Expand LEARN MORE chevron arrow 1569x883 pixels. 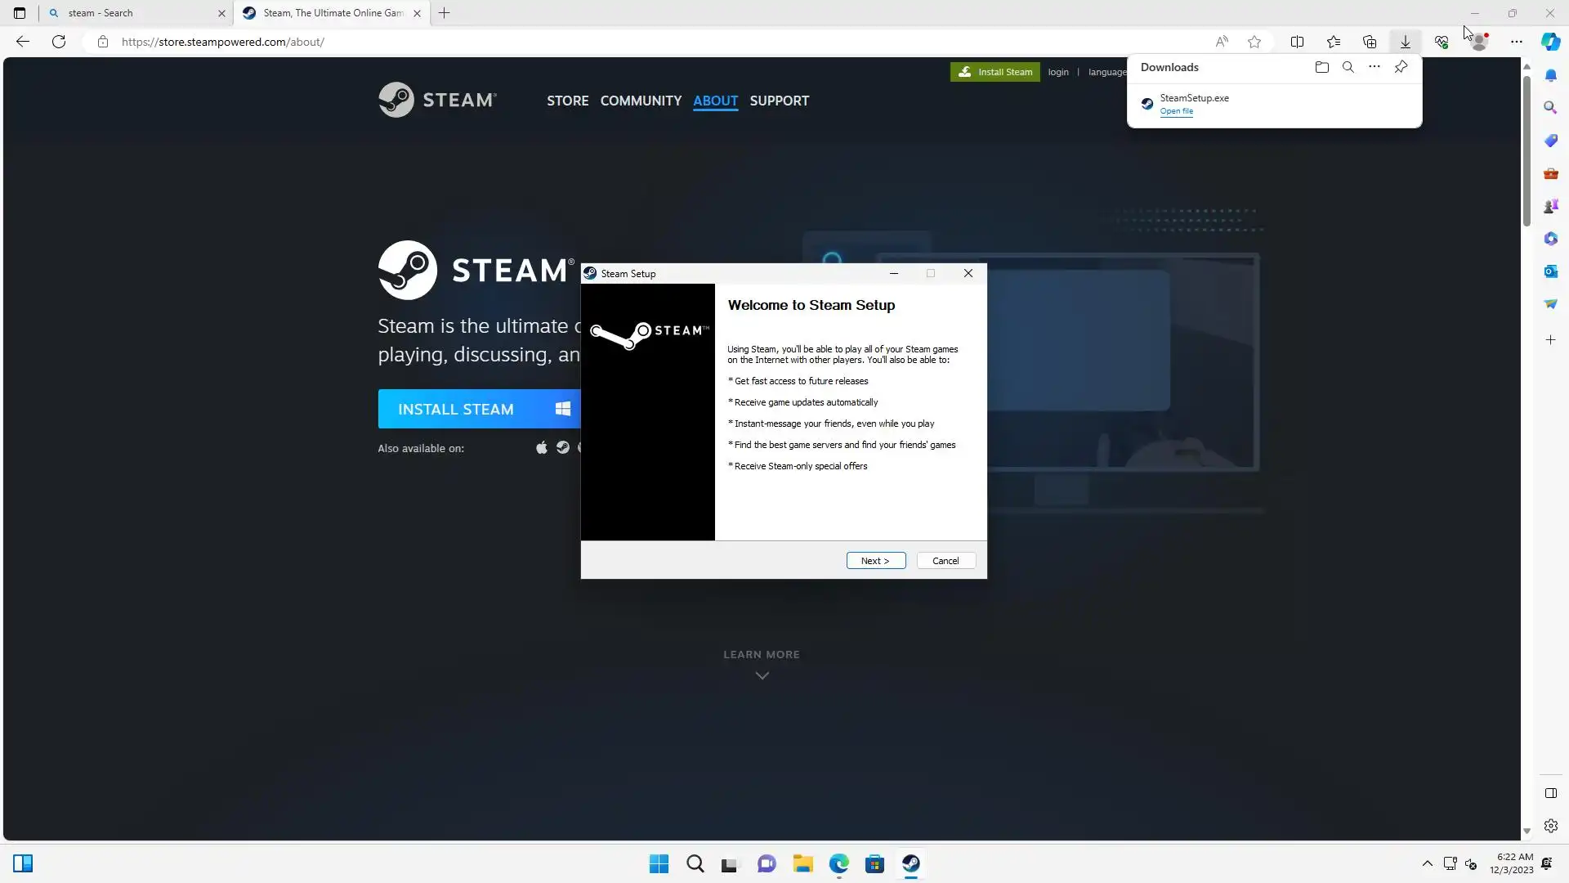click(x=762, y=675)
